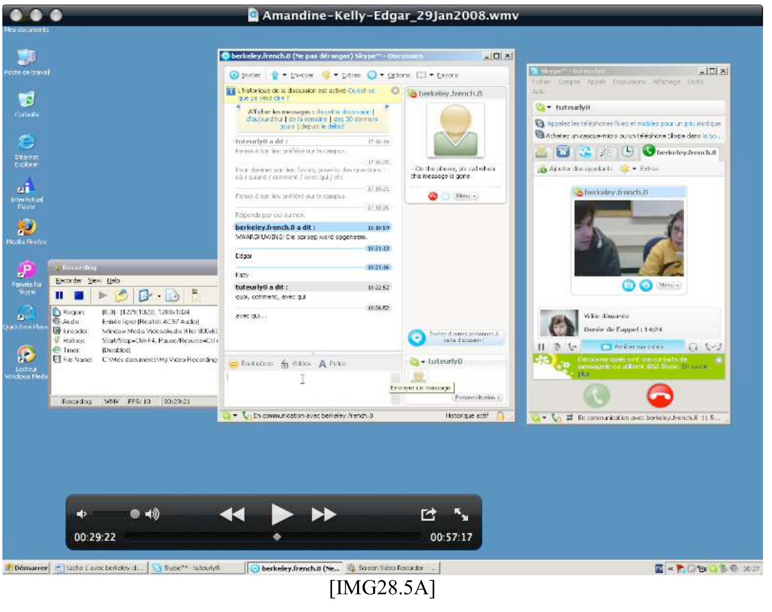Click the Démarrer start button
772x612 pixels.
(x=27, y=568)
